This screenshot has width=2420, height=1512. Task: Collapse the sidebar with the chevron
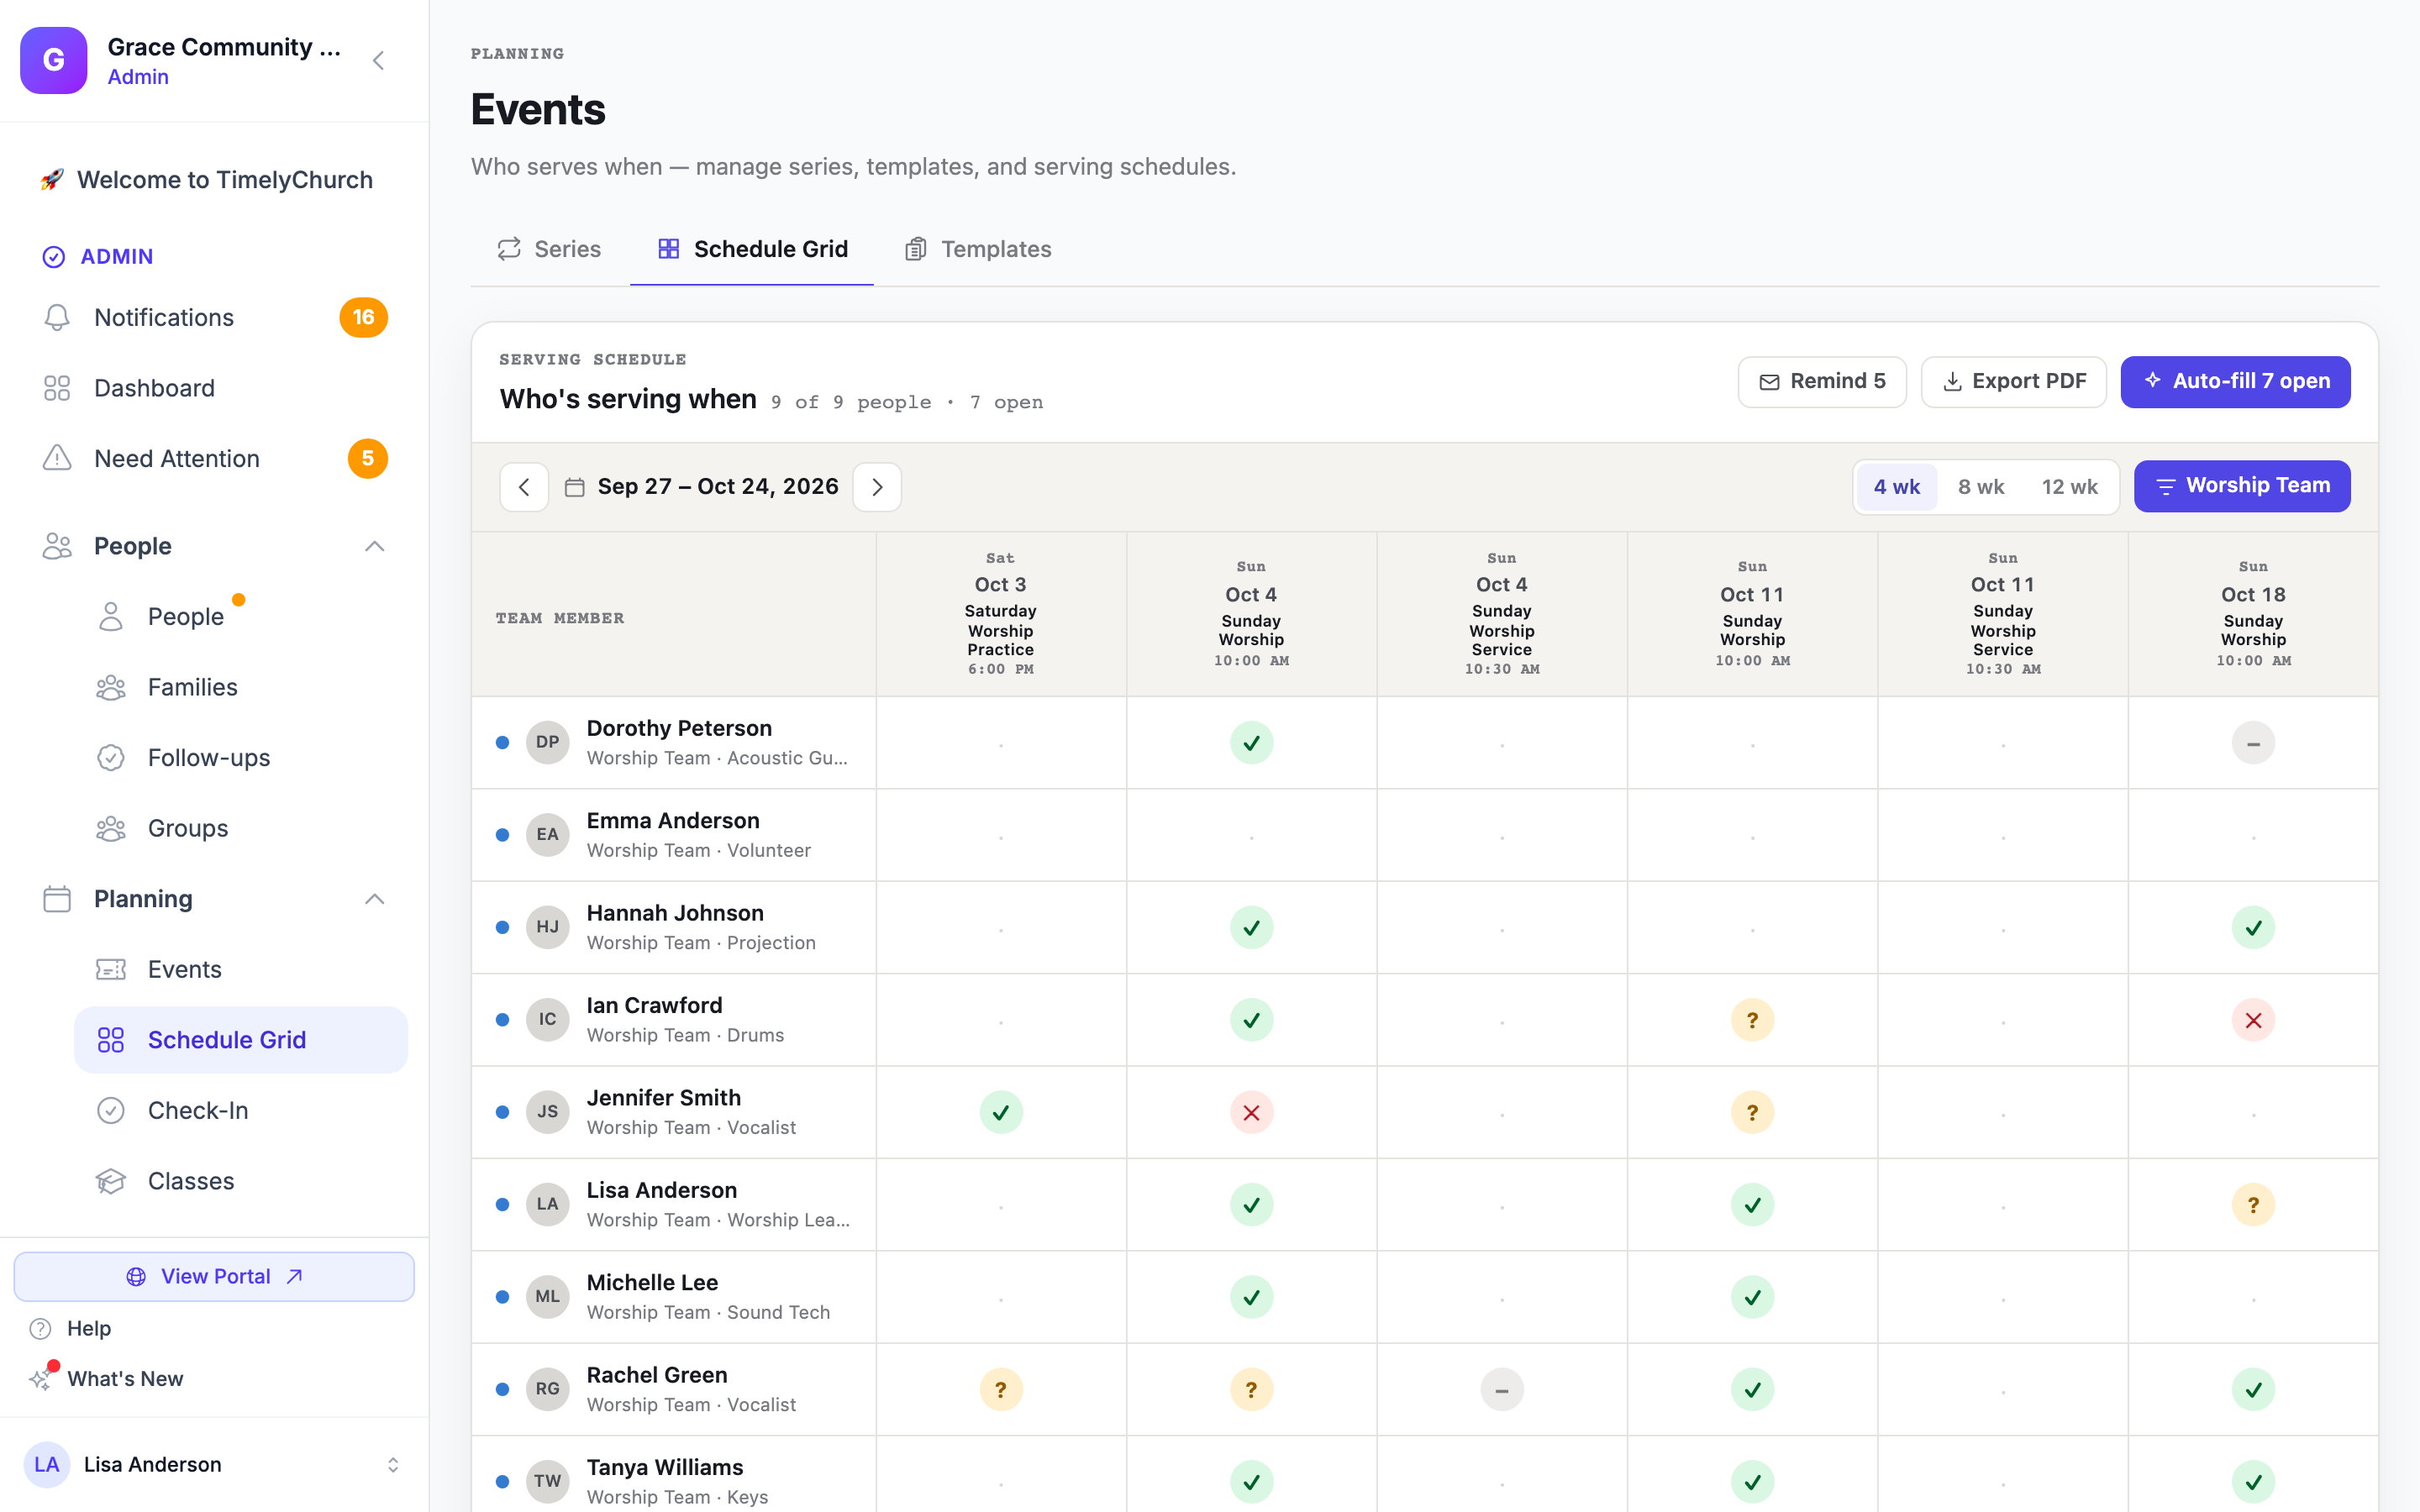(x=378, y=61)
